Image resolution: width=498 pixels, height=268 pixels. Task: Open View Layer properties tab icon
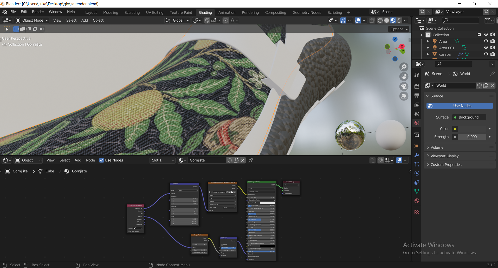417,105
